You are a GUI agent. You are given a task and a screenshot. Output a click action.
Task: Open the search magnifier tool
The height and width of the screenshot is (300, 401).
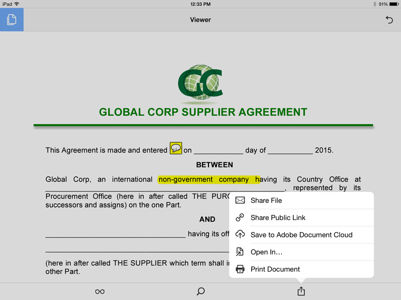click(201, 291)
